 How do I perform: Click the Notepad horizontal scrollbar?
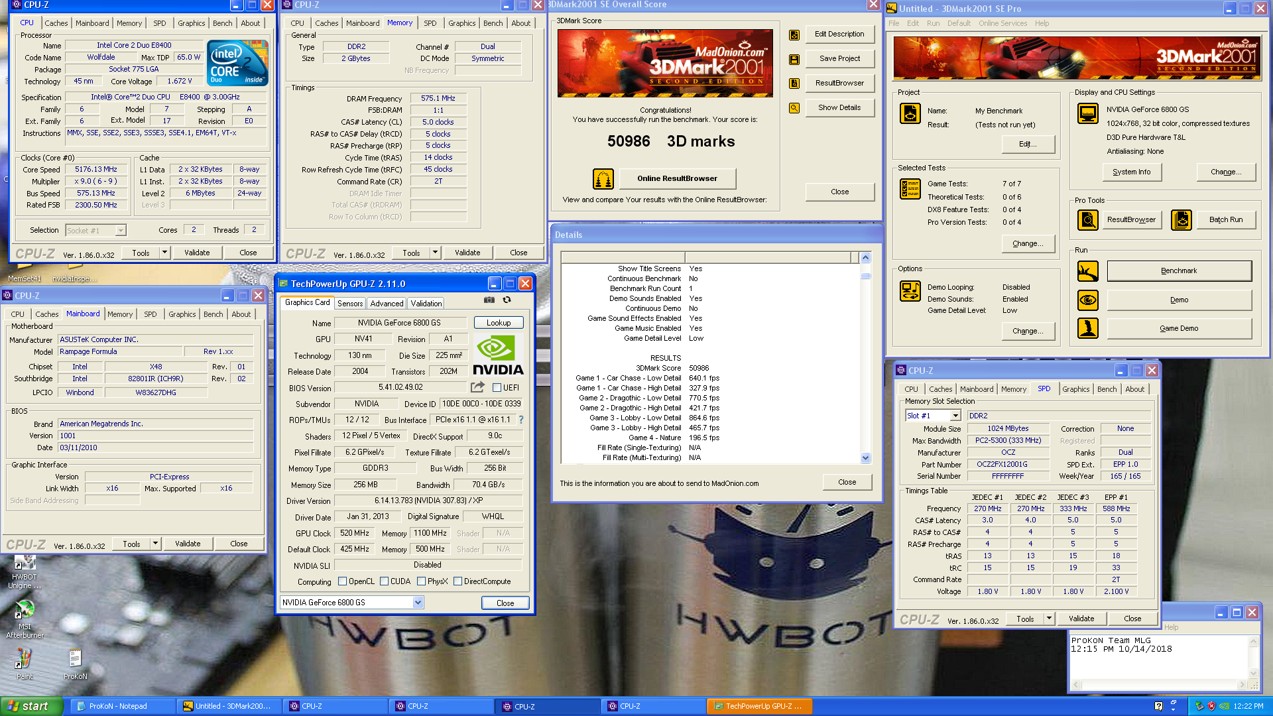[x=1158, y=685]
